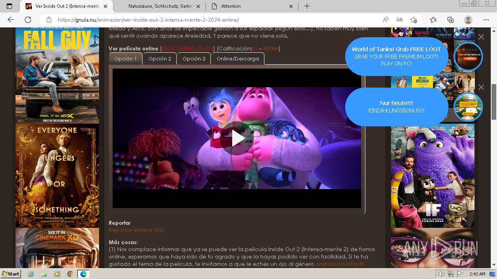
Task: Click the scrollbar up arrow
Action: pyautogui.click(x=494, y=31)
